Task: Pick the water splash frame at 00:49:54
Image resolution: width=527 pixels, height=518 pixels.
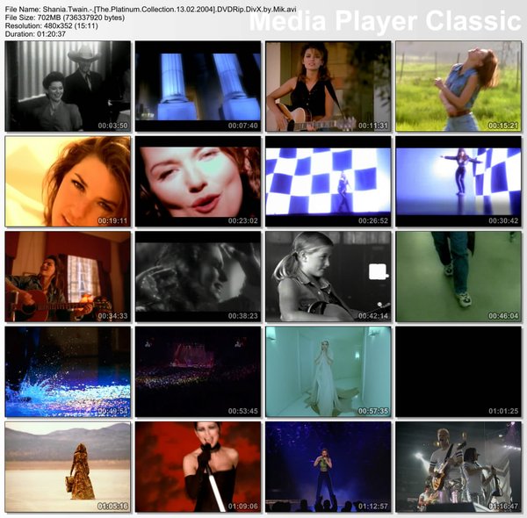Action: click(x=68, y=372)
